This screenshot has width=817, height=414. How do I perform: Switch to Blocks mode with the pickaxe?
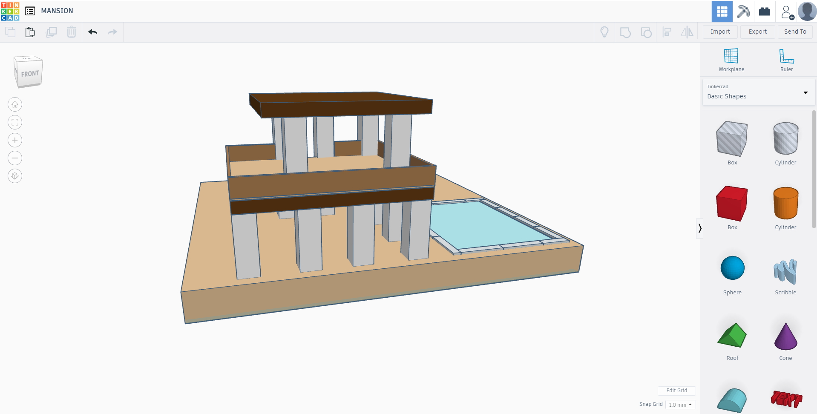tap(743, 11)
